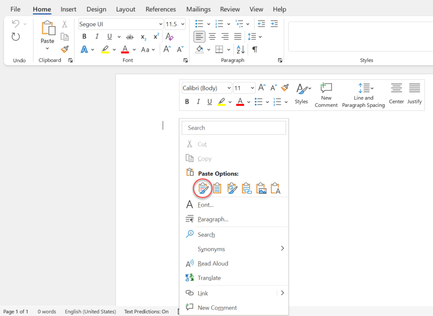Choose Translate from context menu
The width and height of the screenshot is (433, 316).
click(x=233, y=278)
